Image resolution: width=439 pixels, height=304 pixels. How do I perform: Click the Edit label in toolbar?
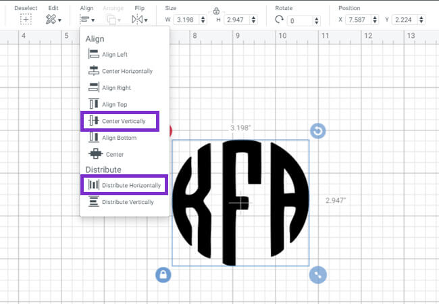(53, 8)
